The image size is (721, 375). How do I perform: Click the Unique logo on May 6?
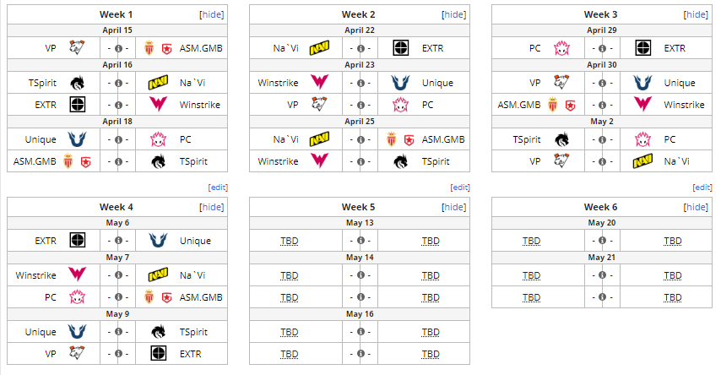pyautogui.click(x=158, y=240)
